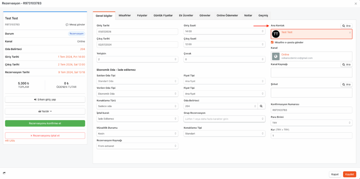The width and height of the screenshot is (360, 179).
Task: Remove Test Test contact with the x icon
Action: (x=350, y=32)
